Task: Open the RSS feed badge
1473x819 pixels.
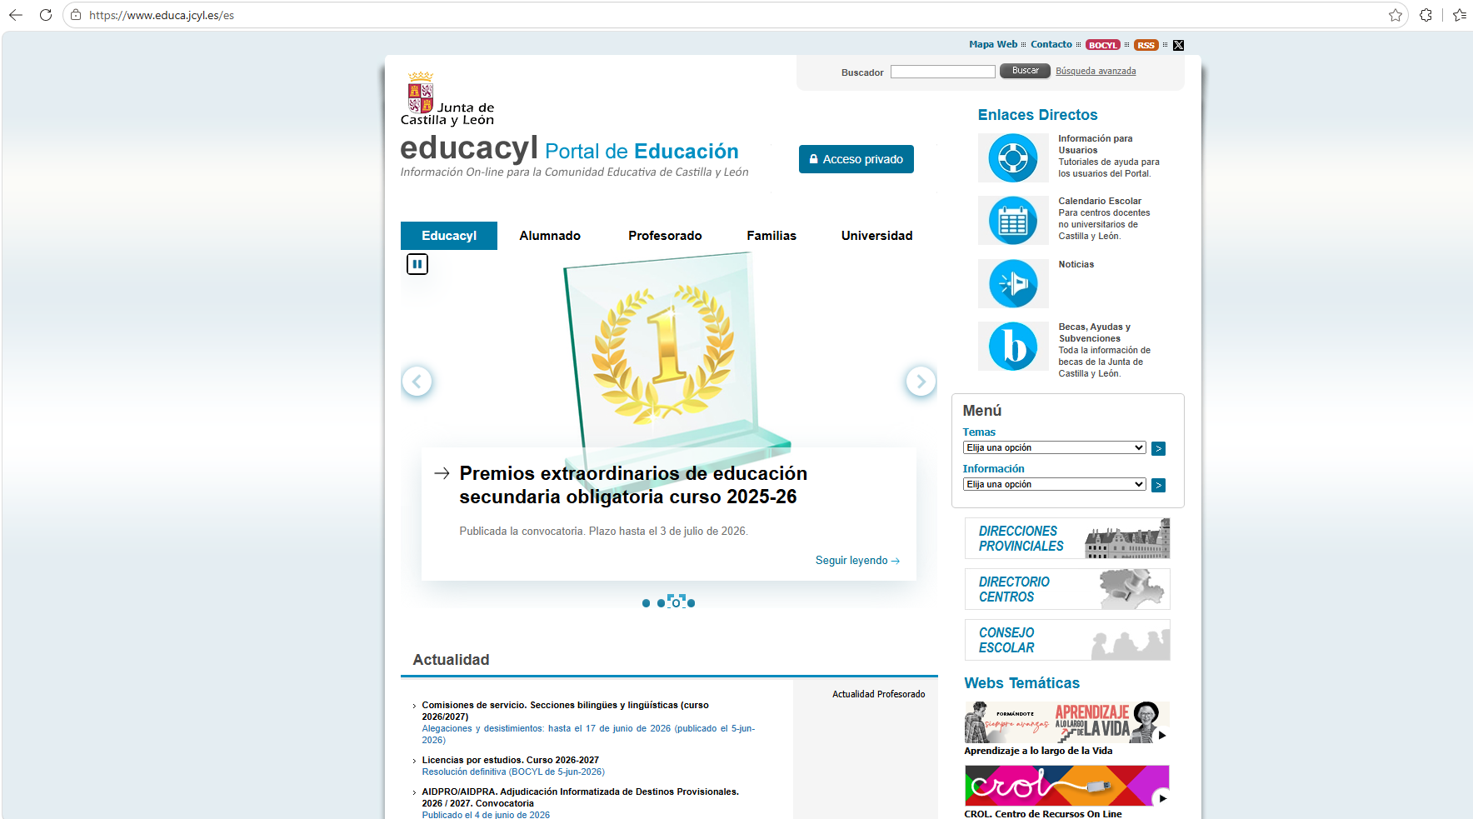Action: coord(1146,45)
